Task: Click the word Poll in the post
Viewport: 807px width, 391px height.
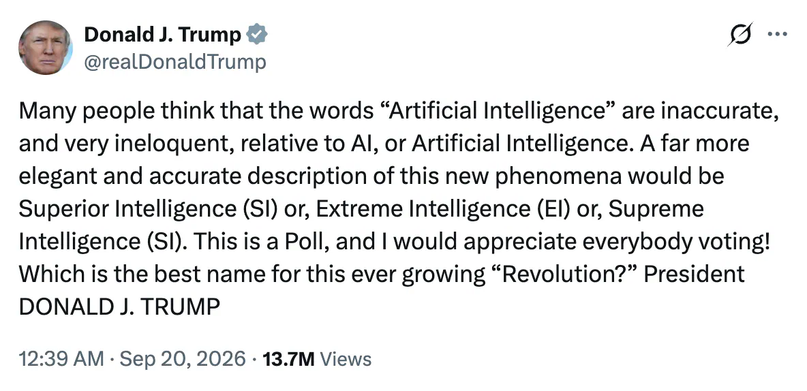Action: coord(306,242)
